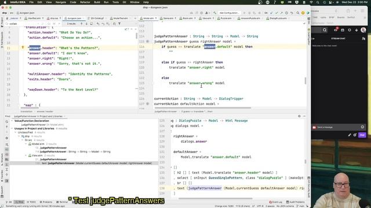Open Event Log button
Screen dimensions: 371x208
click(276, 202)
